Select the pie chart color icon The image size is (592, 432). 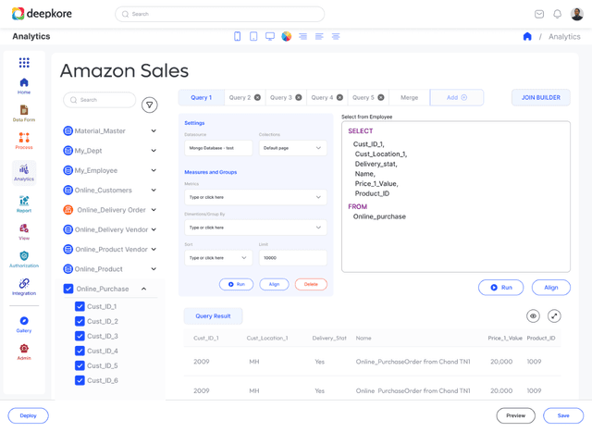point(287,37)
